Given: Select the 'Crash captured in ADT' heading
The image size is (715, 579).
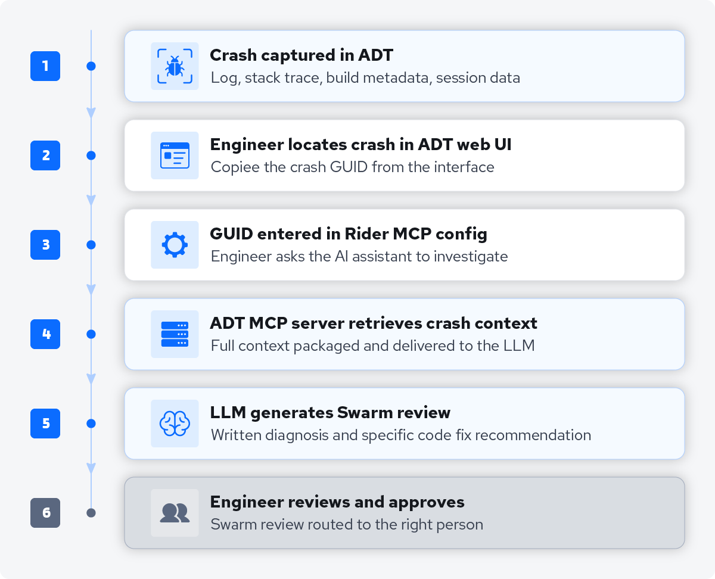Looking at the screenshot, I should pyautogui.click(x=301, y=55).
